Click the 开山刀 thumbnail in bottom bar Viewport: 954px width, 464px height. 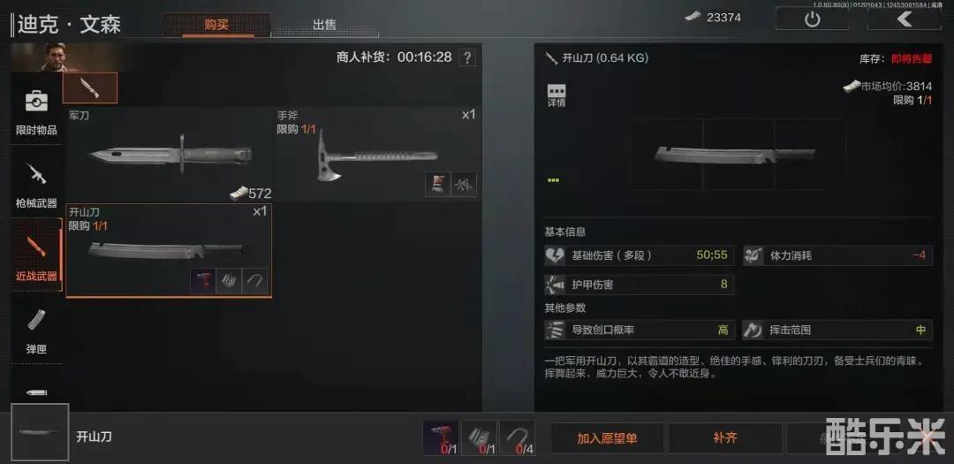coord(40,431)
